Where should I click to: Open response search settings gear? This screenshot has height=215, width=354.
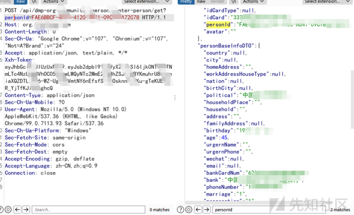pos(189,210)
